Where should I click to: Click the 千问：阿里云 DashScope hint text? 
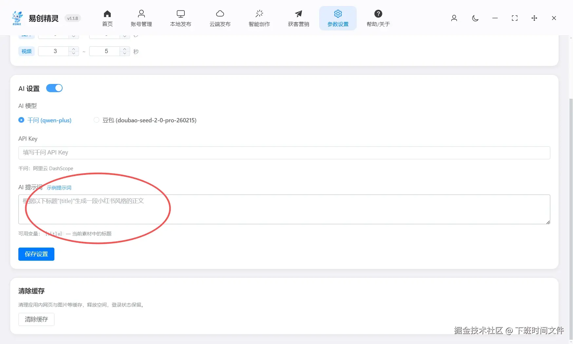pyautogui.click(x=46, y=169)
